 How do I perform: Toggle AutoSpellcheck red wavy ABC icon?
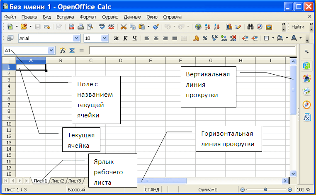coord(111,27)
